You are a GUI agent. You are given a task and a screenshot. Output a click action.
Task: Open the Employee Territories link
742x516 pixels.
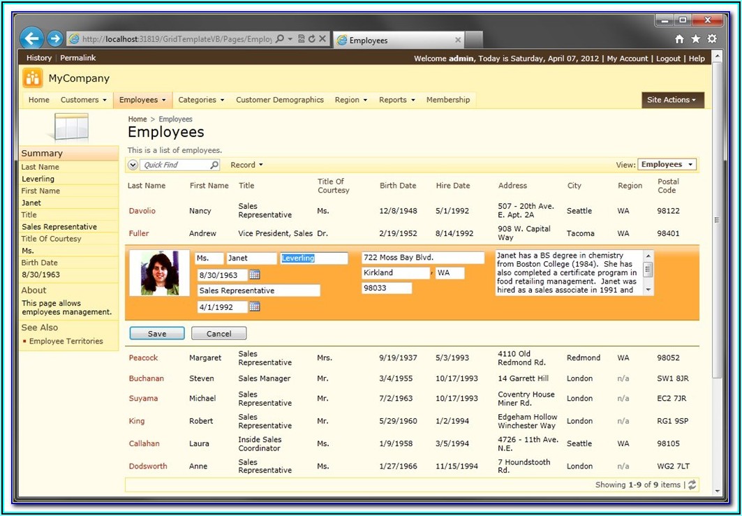(x=66, y=341)
